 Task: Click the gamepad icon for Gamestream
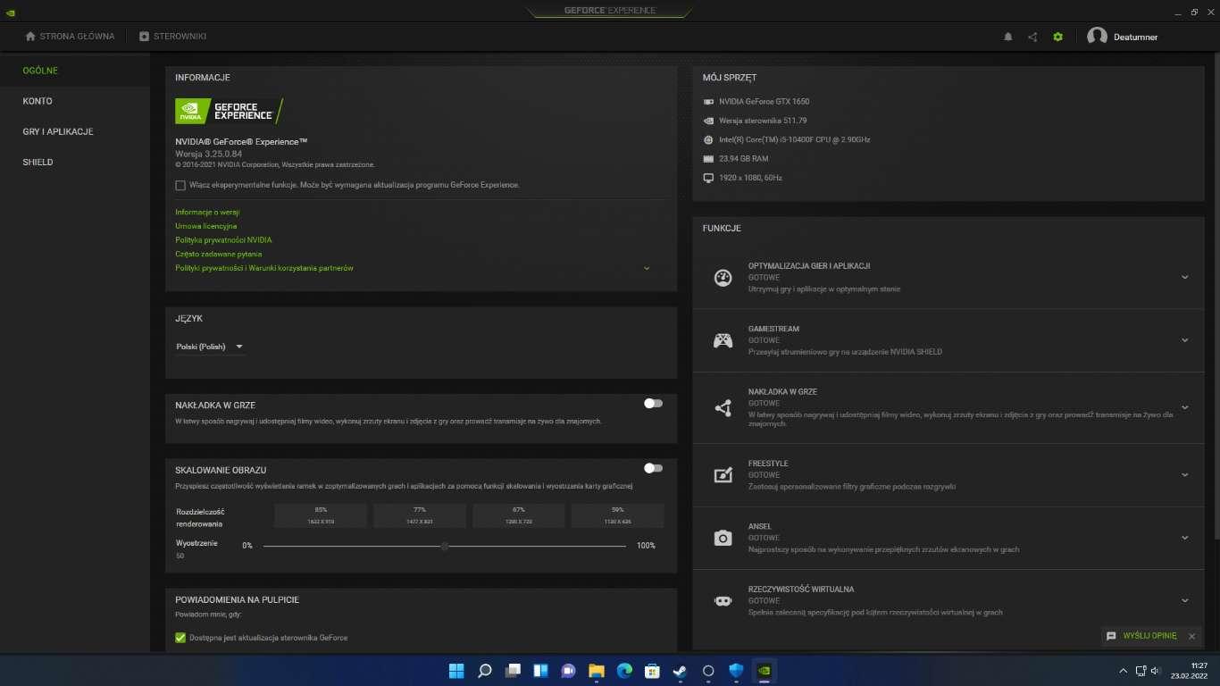pyautogui.click(x=723, y=340)
